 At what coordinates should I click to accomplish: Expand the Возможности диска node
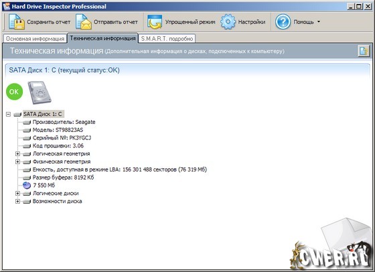click(x=17, y=201)
